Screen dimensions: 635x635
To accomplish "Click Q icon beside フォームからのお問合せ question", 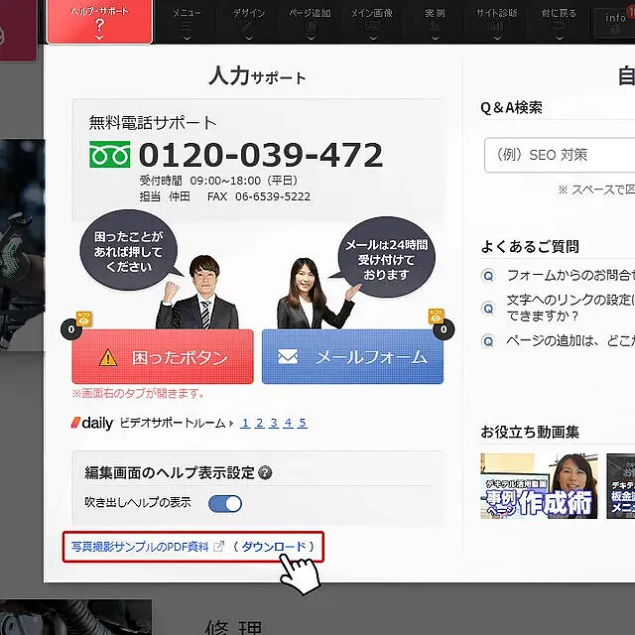I will (x=487, y=276).
